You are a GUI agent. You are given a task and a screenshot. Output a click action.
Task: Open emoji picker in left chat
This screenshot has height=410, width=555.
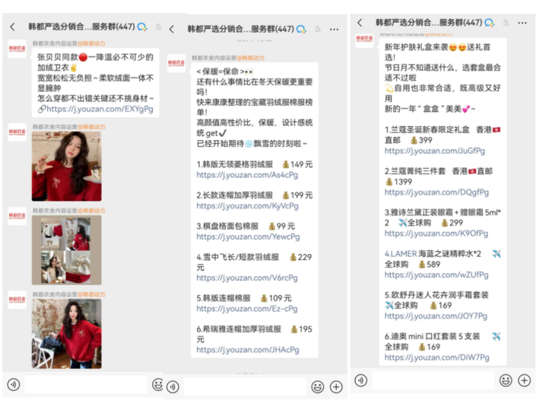pyautogui.click(x=157, y=384)
